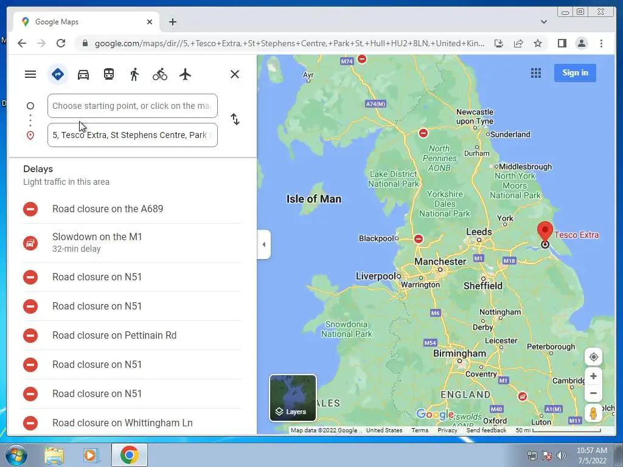
Task: Click the address bar URL
Action: (289, 43)
